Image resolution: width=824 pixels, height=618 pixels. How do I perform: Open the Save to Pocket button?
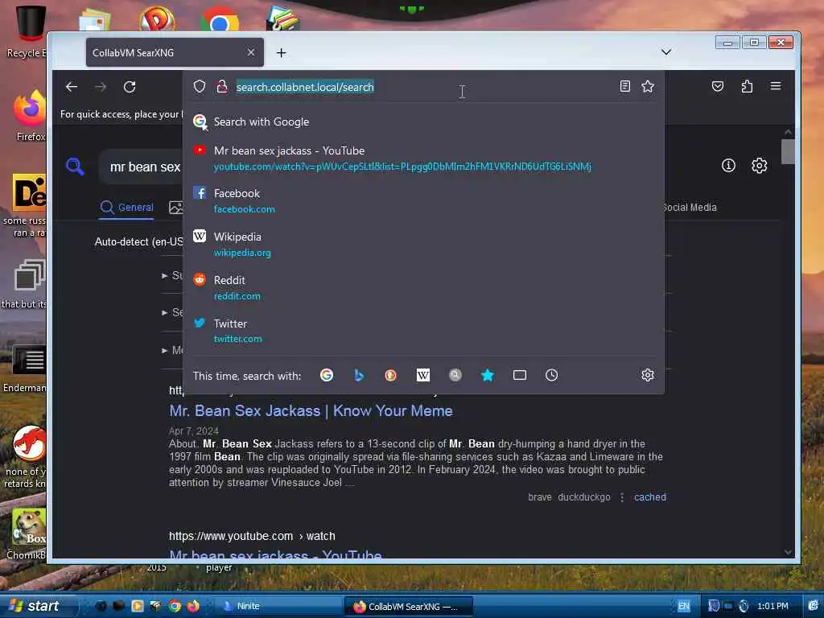pos(717,86)
